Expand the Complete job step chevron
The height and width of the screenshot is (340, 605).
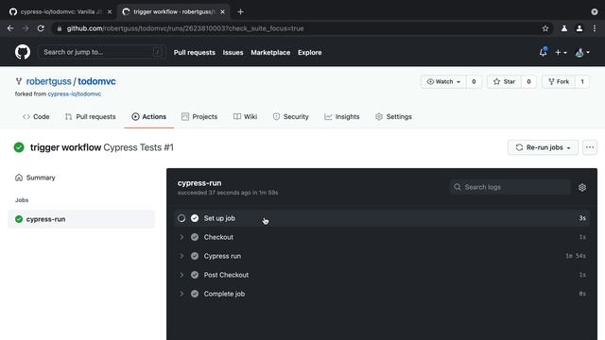181,294
